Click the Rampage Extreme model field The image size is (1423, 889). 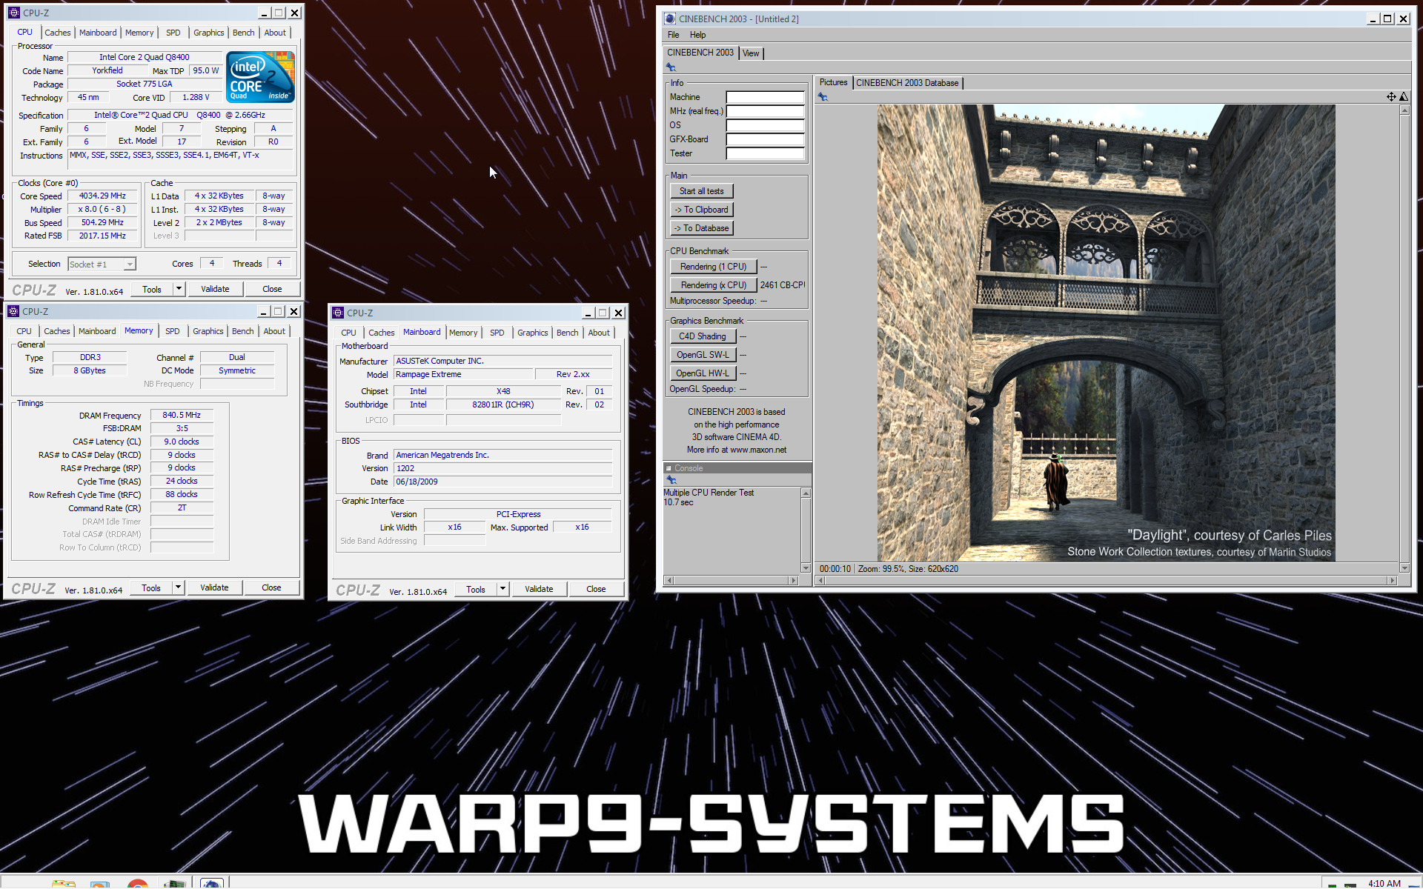pyautogui.click(x=462, y=375)
